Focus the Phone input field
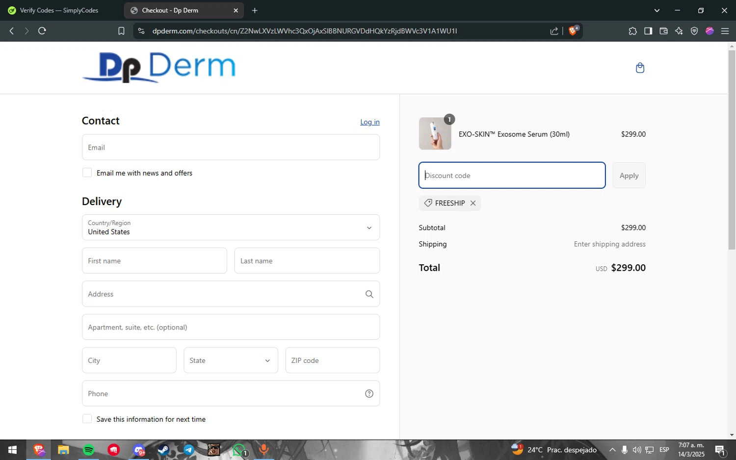The height and width of the screenshot is (460, 736). 231,394
